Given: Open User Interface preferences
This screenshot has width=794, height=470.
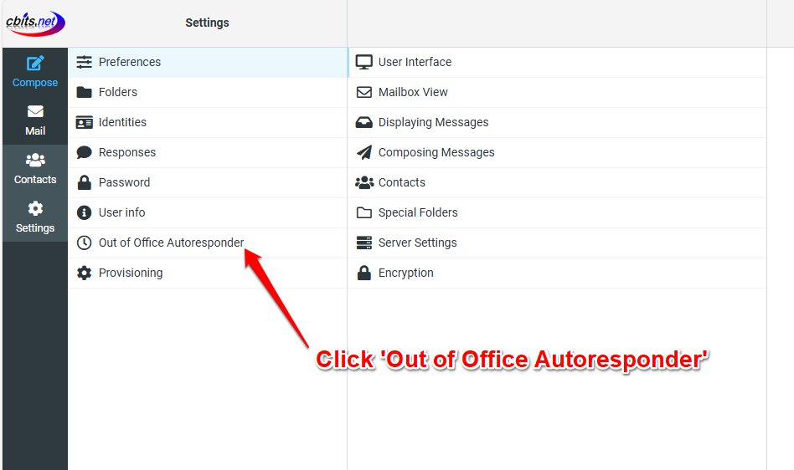Looking at the screenshot, I should point(557,62).
